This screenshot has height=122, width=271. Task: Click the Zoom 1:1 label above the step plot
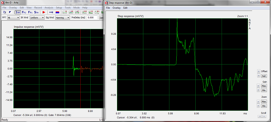click(242, 16)
